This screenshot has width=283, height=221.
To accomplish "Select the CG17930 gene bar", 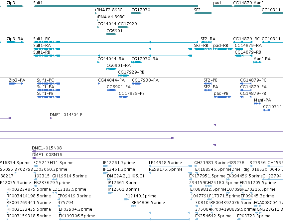I will point(136,13).
